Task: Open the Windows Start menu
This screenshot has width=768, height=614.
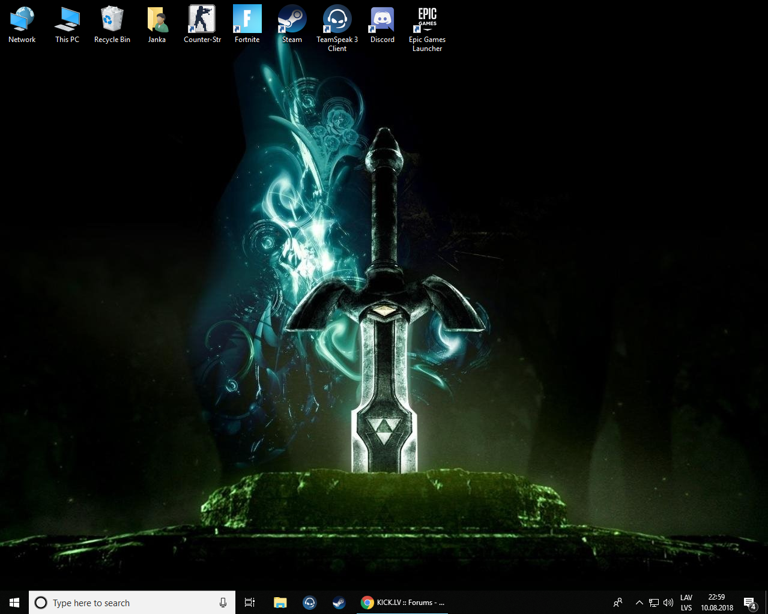Action: (x=14, y=603)
